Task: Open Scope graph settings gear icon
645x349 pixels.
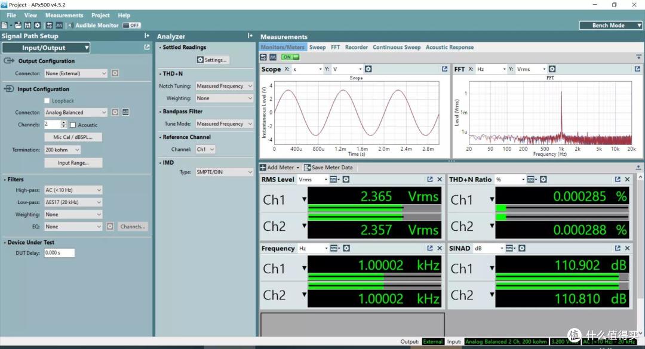Action: click(x=368, y=69)
